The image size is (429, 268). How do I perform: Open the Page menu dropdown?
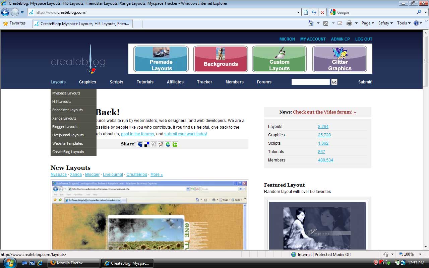click(368, 23)
